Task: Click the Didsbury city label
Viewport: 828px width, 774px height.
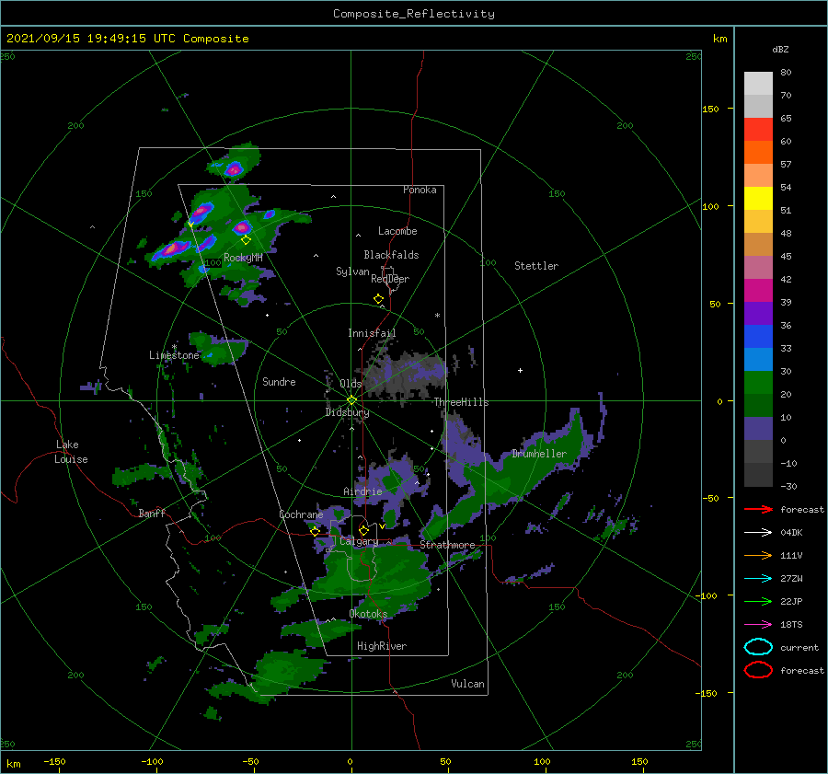Action: [x=347, y=412]
